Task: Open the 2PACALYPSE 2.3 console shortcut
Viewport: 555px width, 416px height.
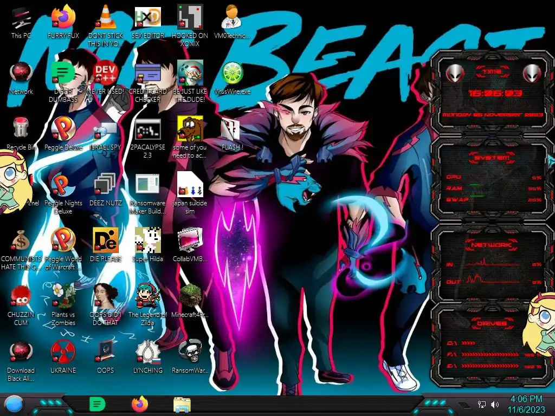Action: pos(148,138)
